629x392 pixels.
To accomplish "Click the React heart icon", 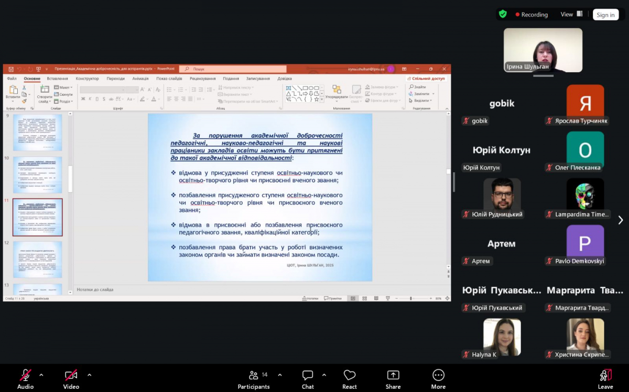I will 350,375.
